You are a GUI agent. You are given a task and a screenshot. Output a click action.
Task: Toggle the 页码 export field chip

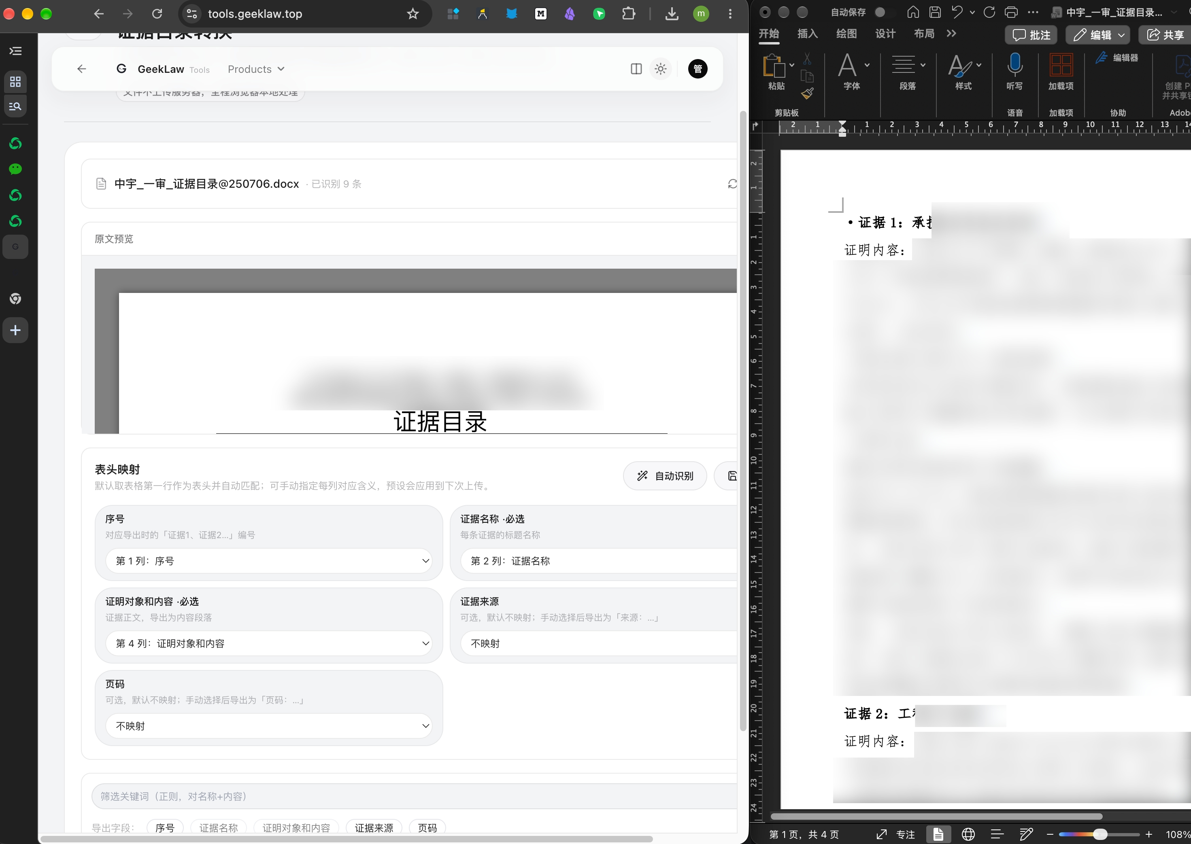(427, 827)
